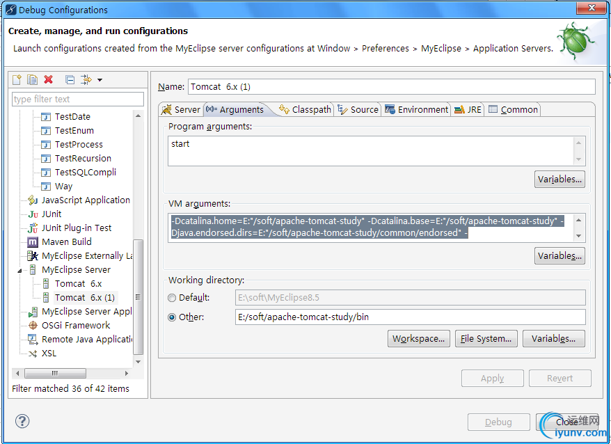This screenshot has height=444, width=611.
Task: Close the Debug Configurations dialog via Close
Action: [x=567, y=422]
